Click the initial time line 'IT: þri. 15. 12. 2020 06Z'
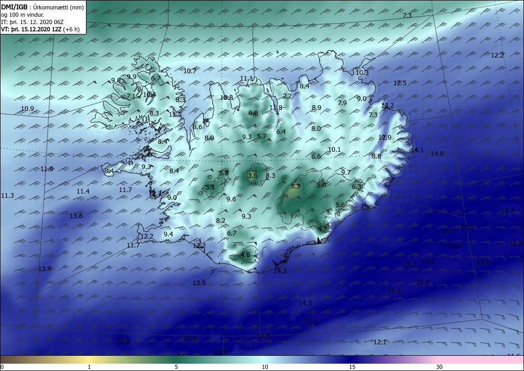The width and height of the screenshot is (524, 371). tap(32, 21)
